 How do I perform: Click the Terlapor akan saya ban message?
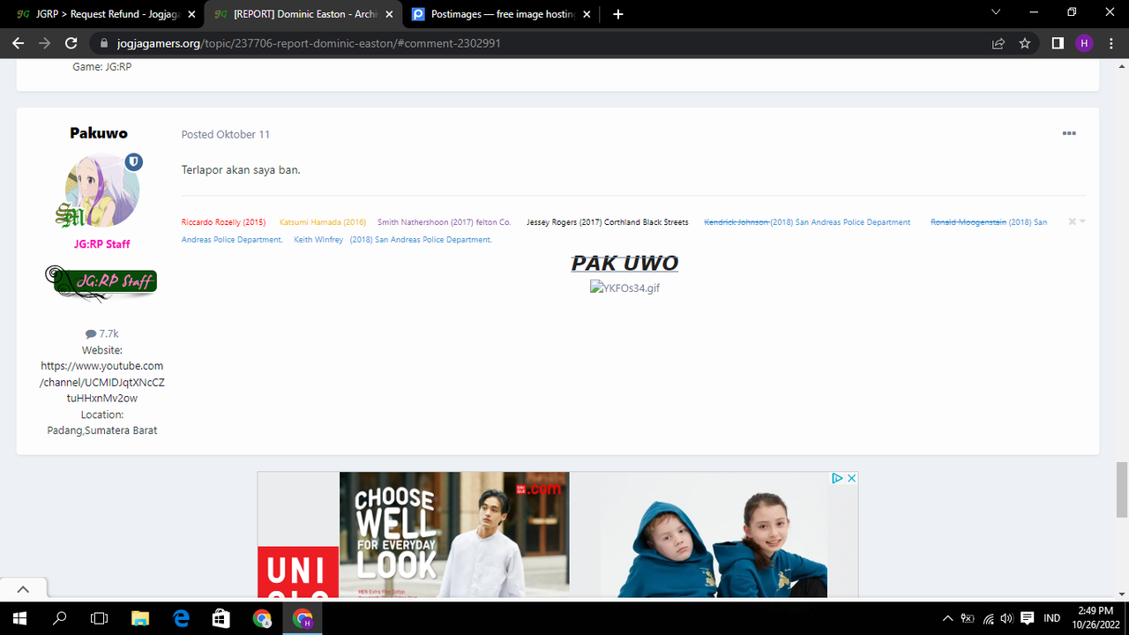(x=241, y=169)
